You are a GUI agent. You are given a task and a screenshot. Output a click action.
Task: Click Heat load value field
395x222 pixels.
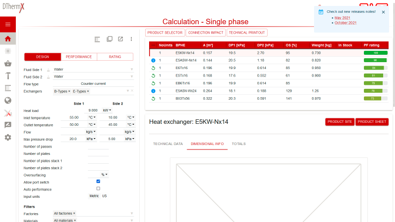click(93, 110)
